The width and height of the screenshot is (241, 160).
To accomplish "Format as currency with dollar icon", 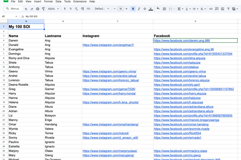I will 65,9.
